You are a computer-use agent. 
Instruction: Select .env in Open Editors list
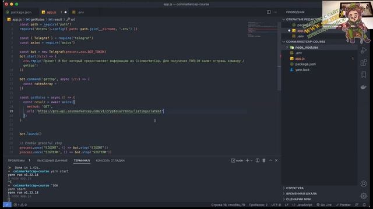coord(301,36)
